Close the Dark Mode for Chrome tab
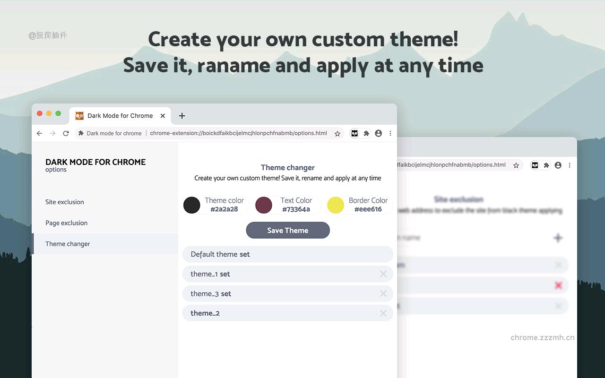The image size is (605, 378). click(163, 116)
